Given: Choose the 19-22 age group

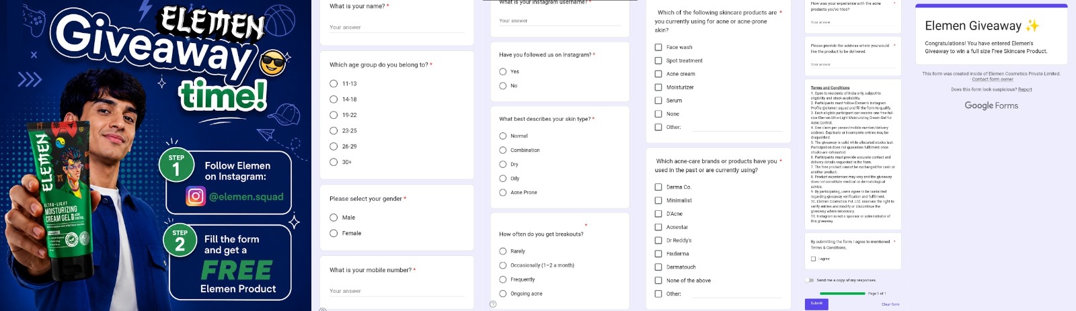Looking at the screenshot, I should coord(334,115).
